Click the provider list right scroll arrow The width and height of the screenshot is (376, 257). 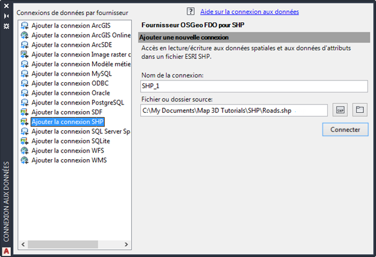(x=126, y=244)
